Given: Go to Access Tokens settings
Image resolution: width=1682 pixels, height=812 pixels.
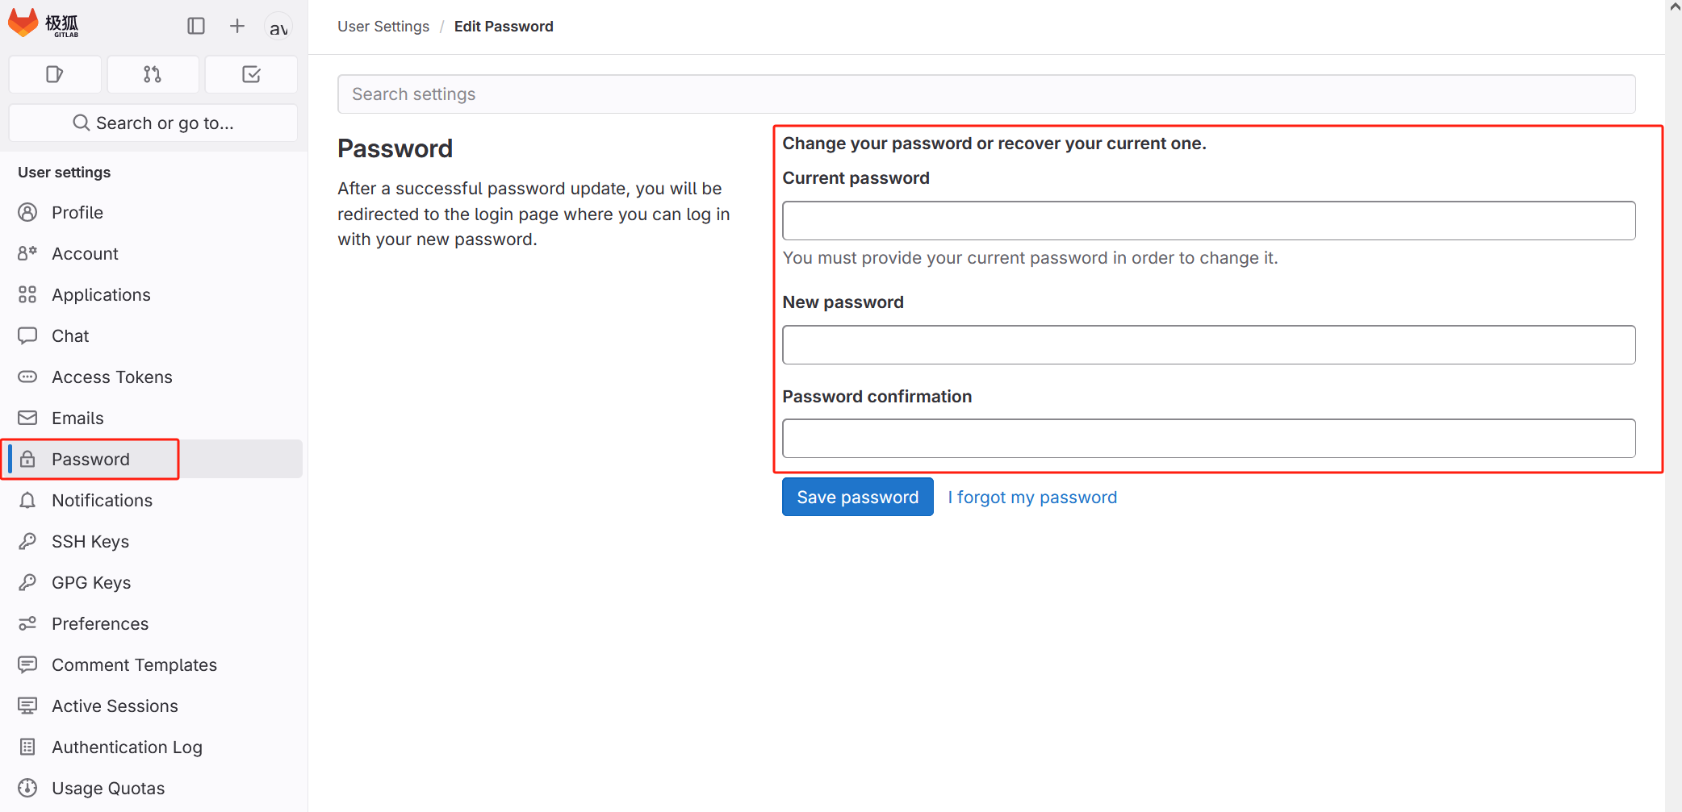Looking at the screenshot, I should click(x=111, y=377).
